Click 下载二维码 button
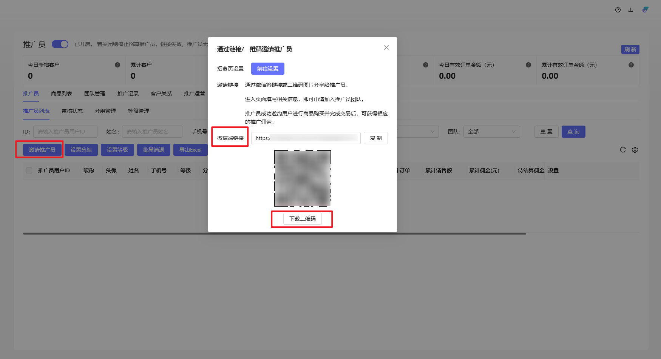The image size is (661, 359). (302, 219)
